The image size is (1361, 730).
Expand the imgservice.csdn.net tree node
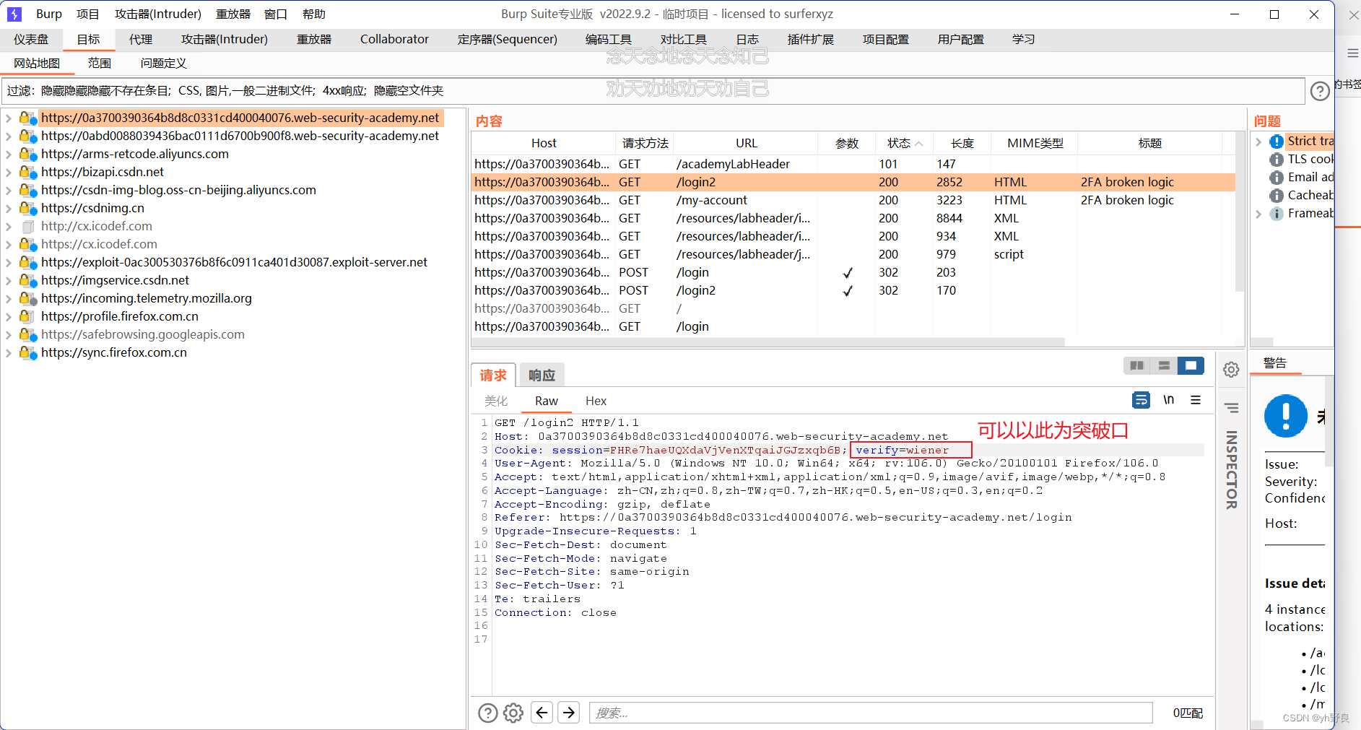coord(9,280)
